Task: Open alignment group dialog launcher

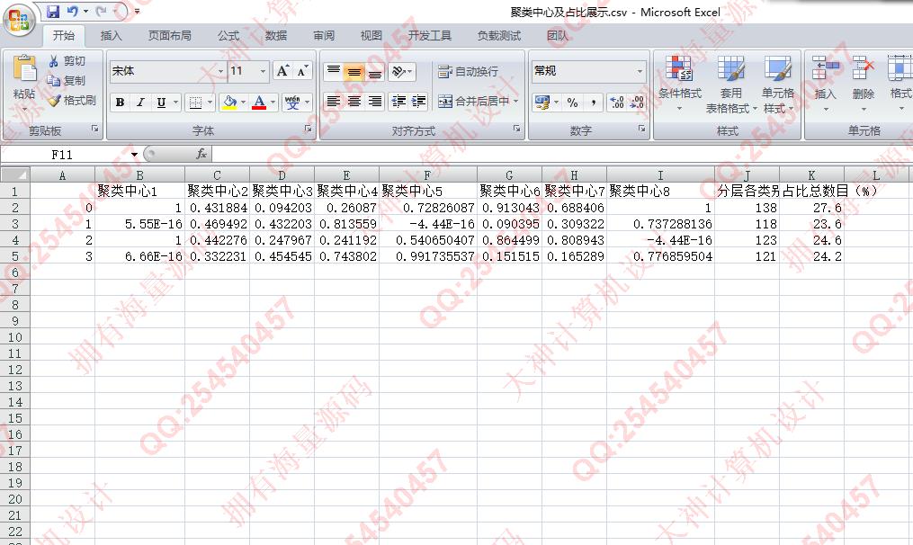Action: tap(516, 130)
